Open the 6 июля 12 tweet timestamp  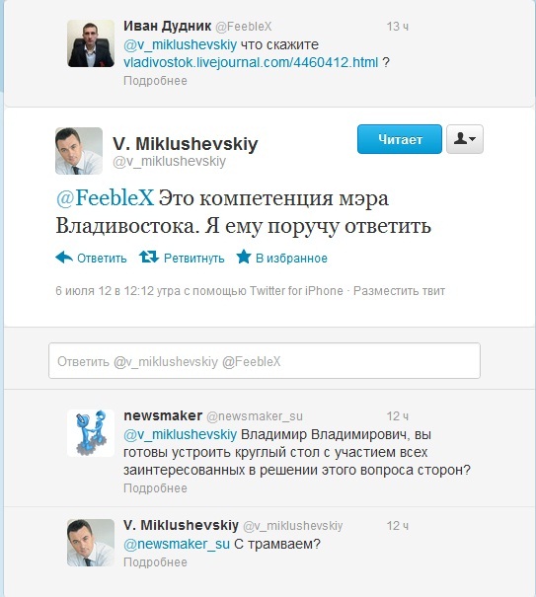(x=118, y=291)
